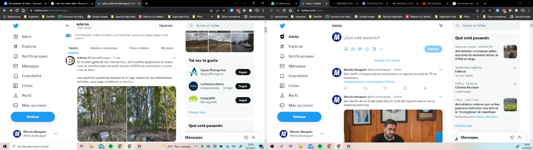Go back using the arrow beside edersa
The image size is (533, 150).
click(x=68, y=26)
